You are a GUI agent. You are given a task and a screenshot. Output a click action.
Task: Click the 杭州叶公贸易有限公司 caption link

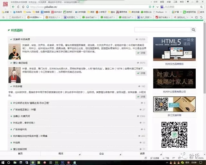tap(174, 92)
